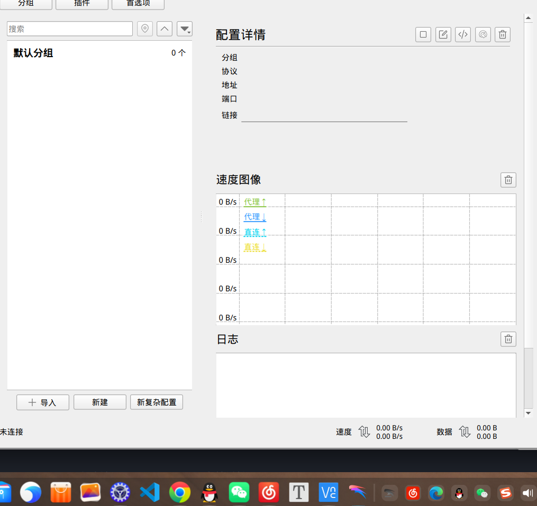Viewport: 537px width, 506px height.
Task: Open the blue gear settings dock icon
Action: (x=120, y=492)
